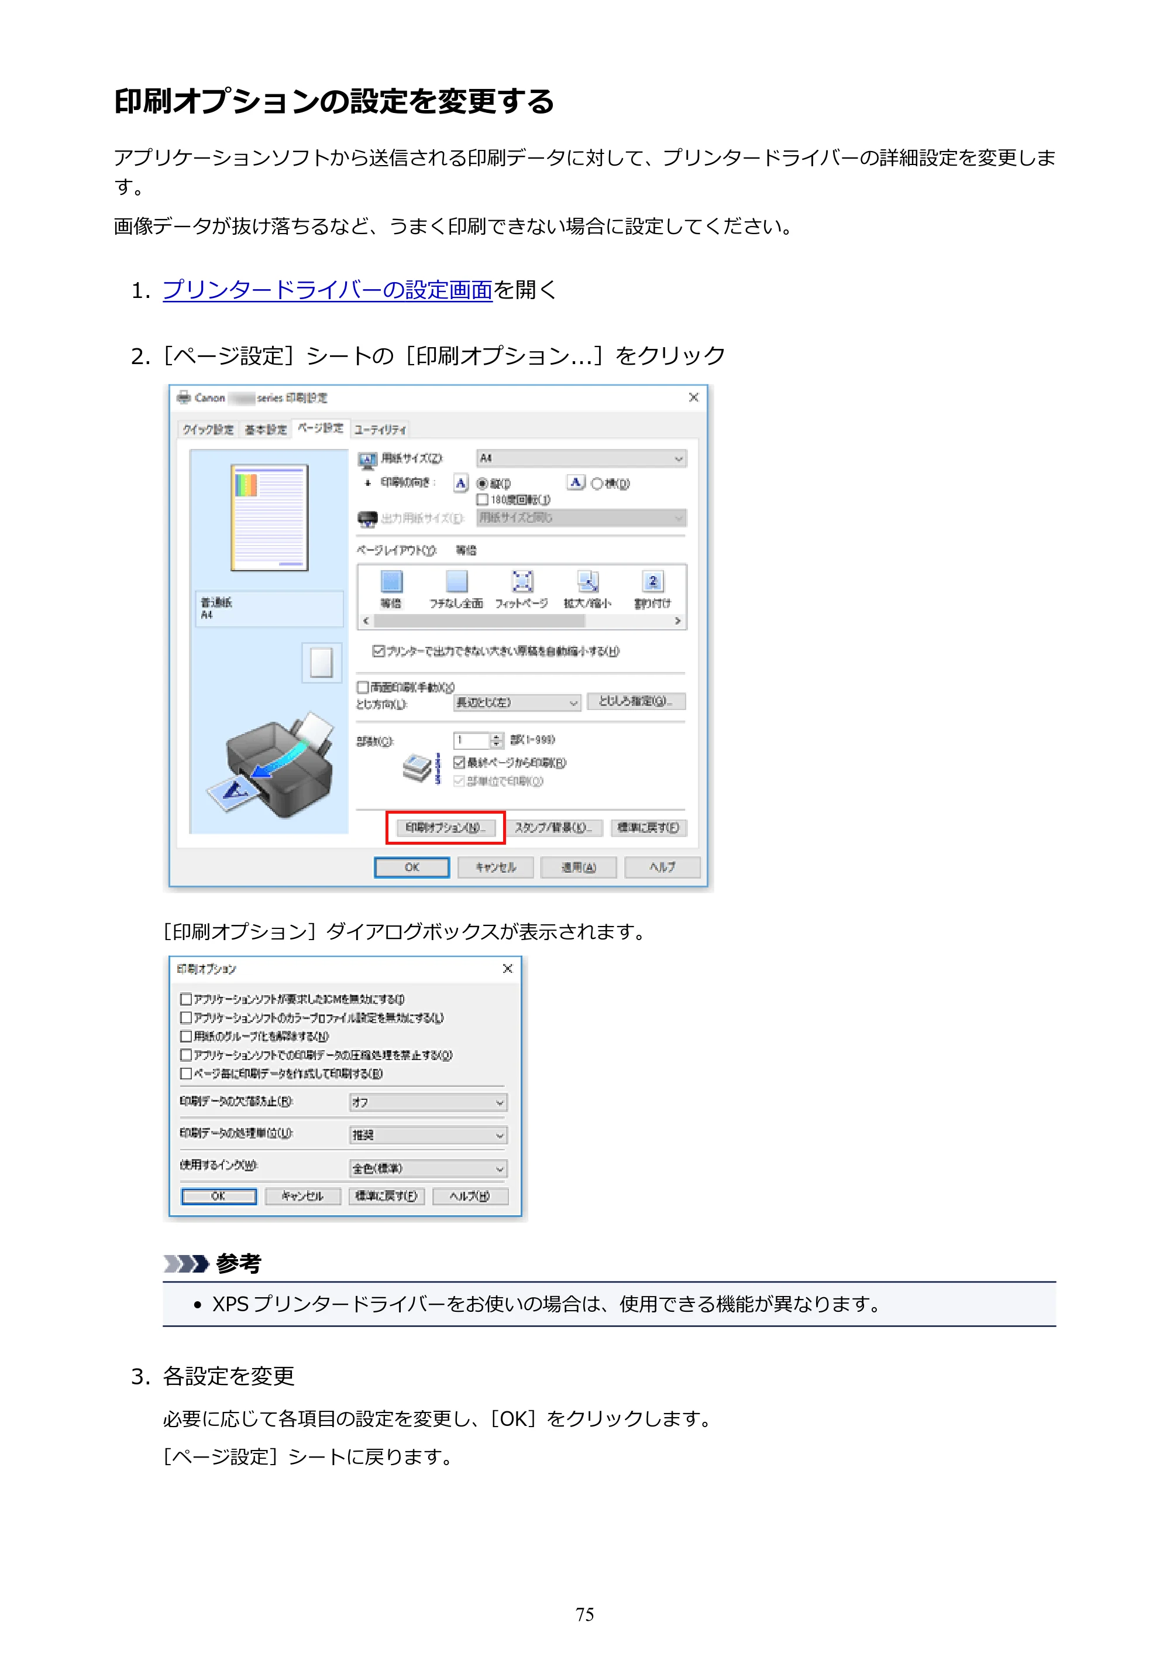Click the left arrow of layout scrollbar

[366, 621]
